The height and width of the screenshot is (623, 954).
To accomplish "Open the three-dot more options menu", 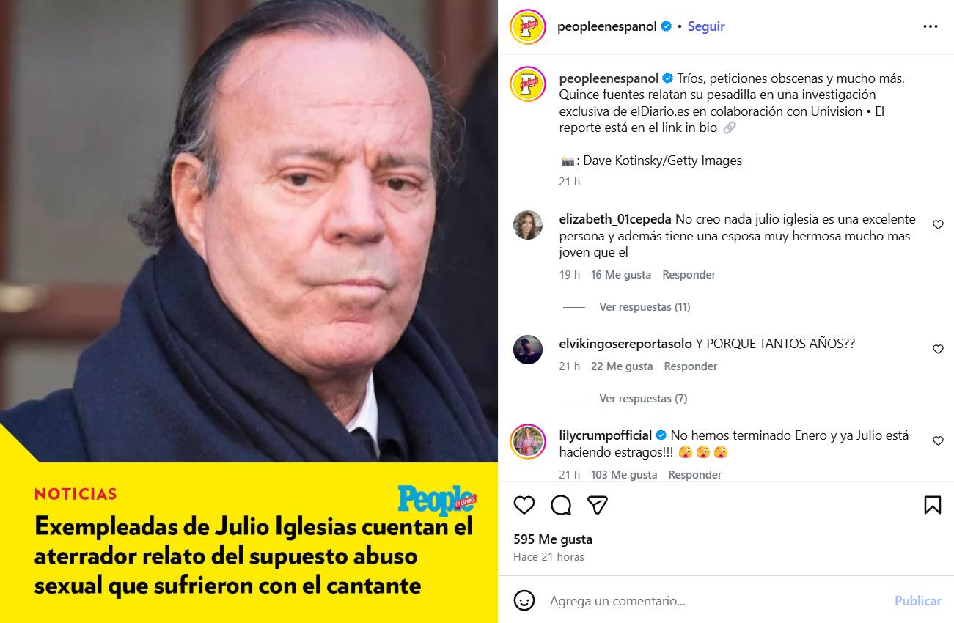I will (x=930, y=26).
